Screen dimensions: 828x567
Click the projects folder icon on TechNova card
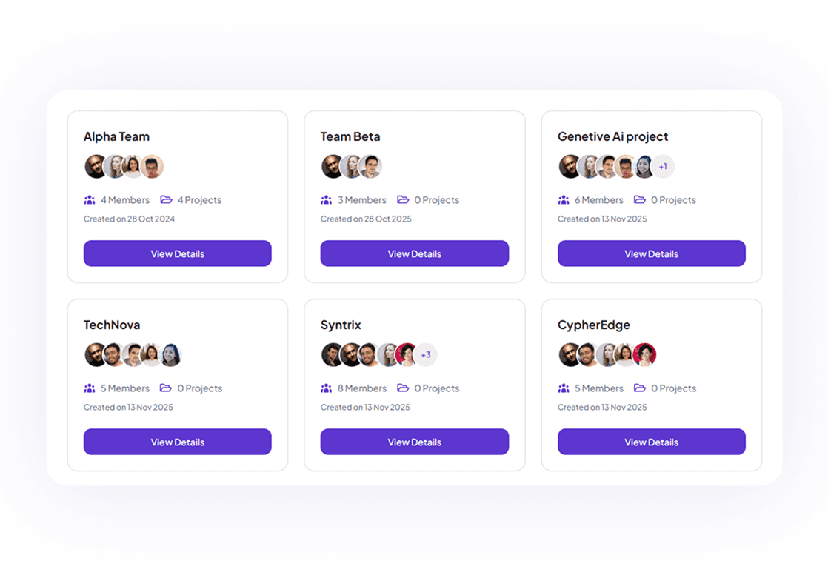(x=165, y=388)
